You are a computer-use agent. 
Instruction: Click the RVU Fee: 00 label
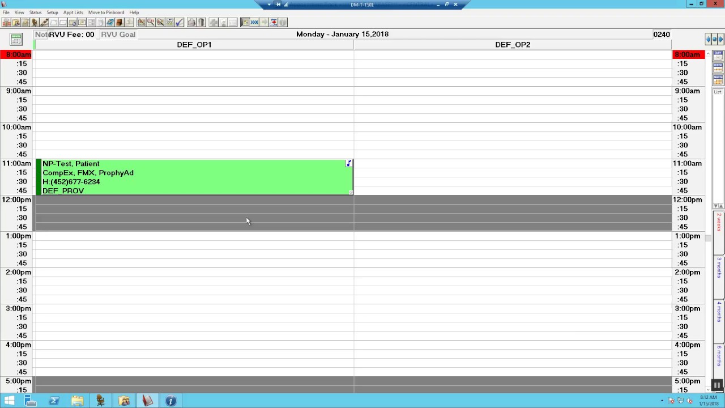[x=71, y=35]
